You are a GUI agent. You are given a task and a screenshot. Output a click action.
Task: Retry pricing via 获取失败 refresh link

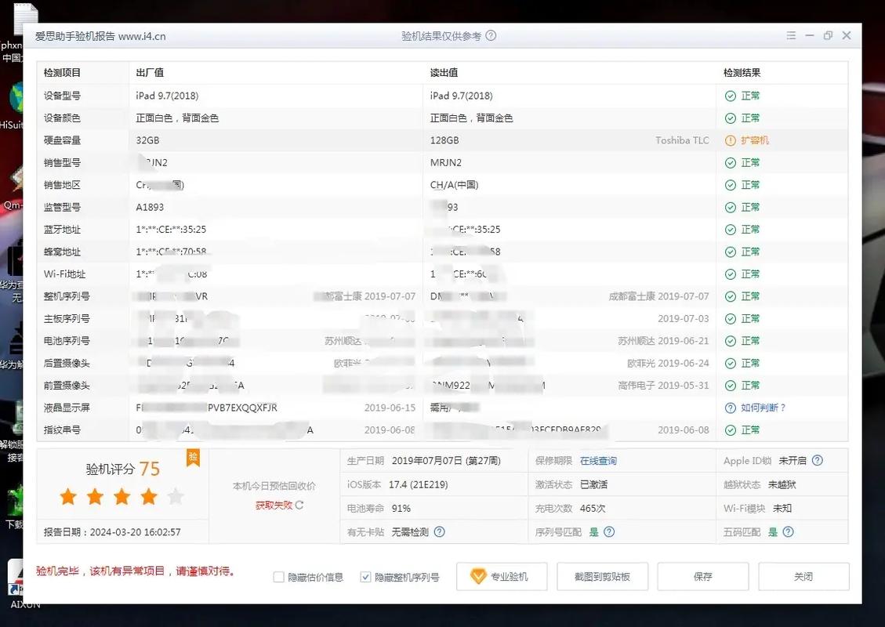tap(274, 504)
